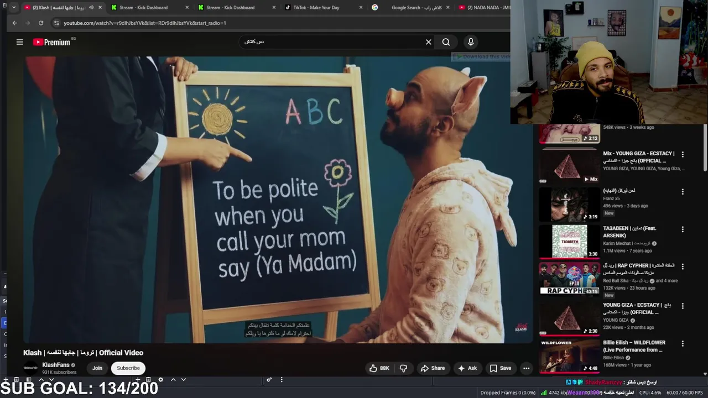Open options for Franz x5 video

tap(683, 192)
